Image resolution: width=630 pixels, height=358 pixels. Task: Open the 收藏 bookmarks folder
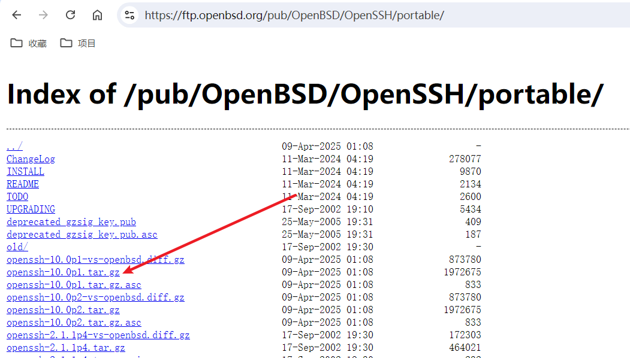[x=29, y=43]
